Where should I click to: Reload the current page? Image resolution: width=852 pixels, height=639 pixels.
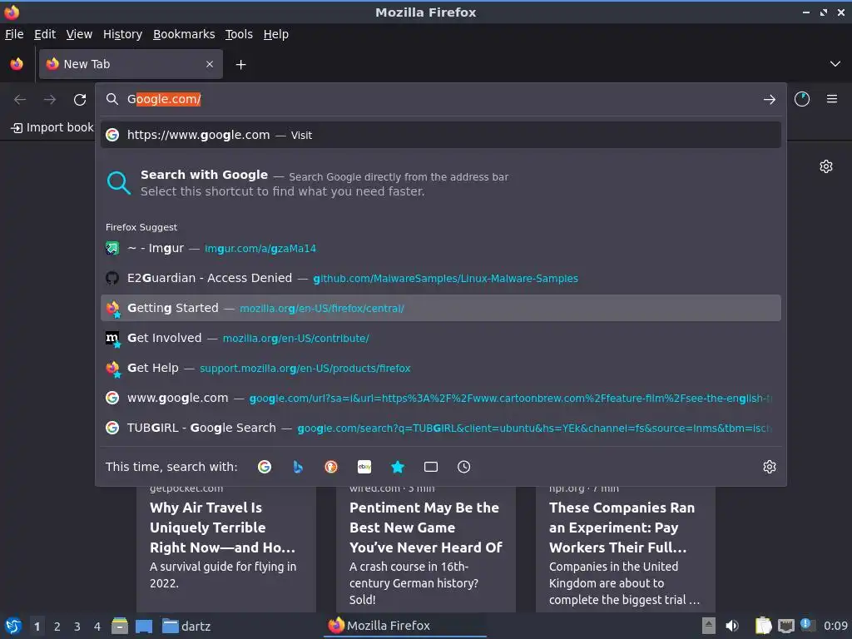[x=80, y=100]
